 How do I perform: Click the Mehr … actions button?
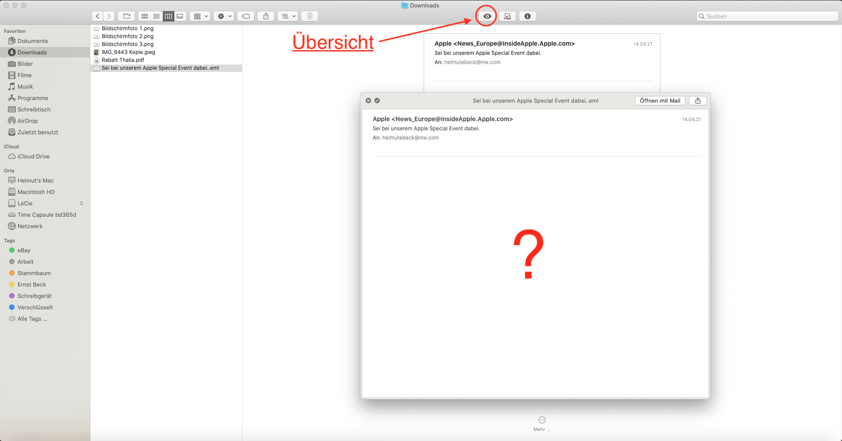pos(542,423)
